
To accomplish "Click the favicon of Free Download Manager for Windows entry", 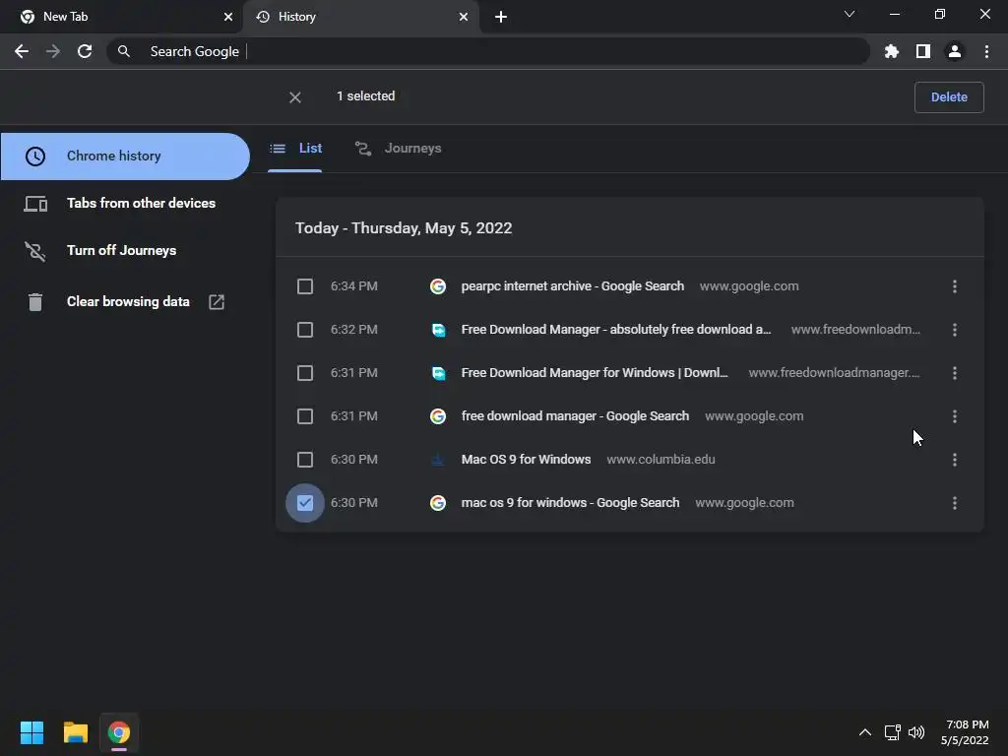I will pos(438,373).
